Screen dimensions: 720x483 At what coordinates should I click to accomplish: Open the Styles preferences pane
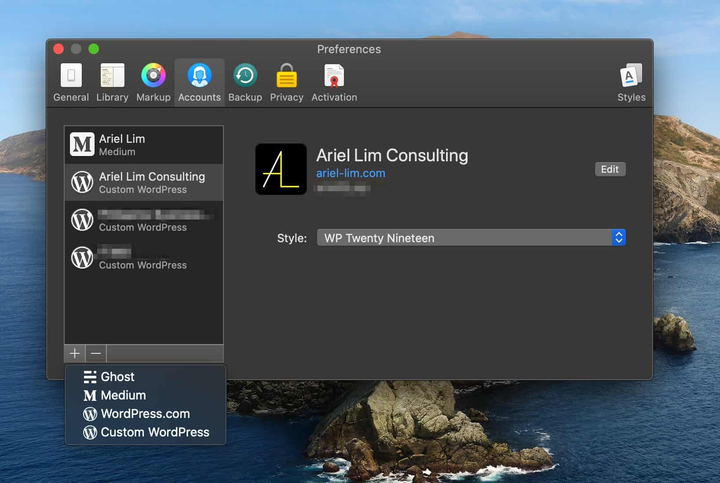(x=631, y=83)
